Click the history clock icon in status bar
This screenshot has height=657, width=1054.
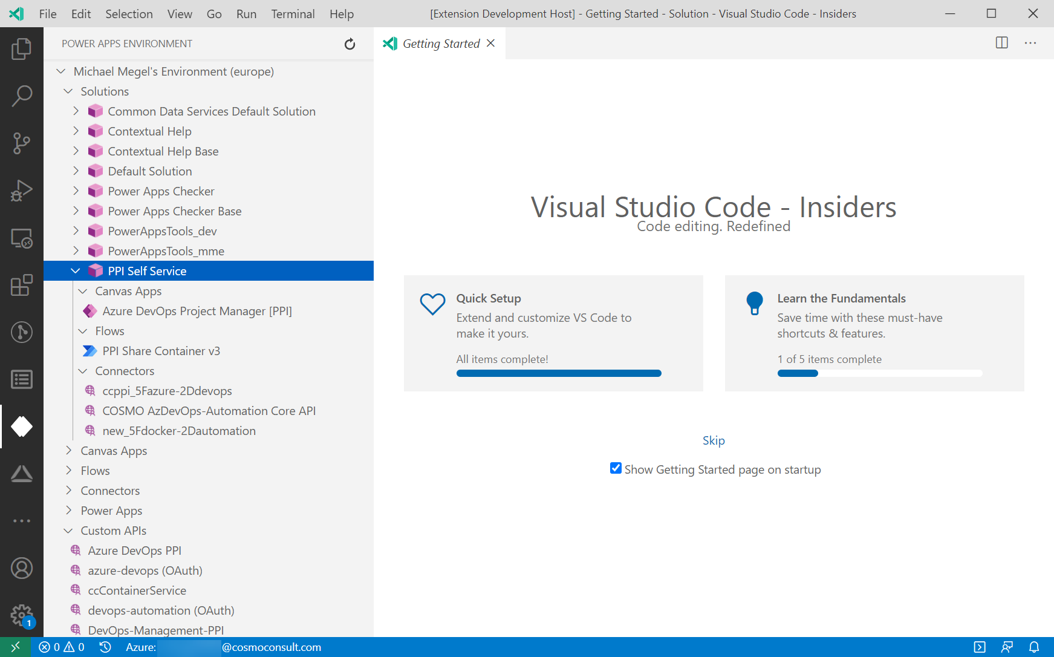pyautogui.click(x=105, y=647)
